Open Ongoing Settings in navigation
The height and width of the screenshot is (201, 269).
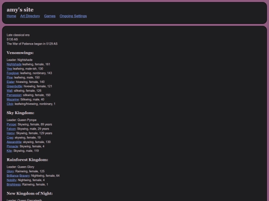coord(73,16)
